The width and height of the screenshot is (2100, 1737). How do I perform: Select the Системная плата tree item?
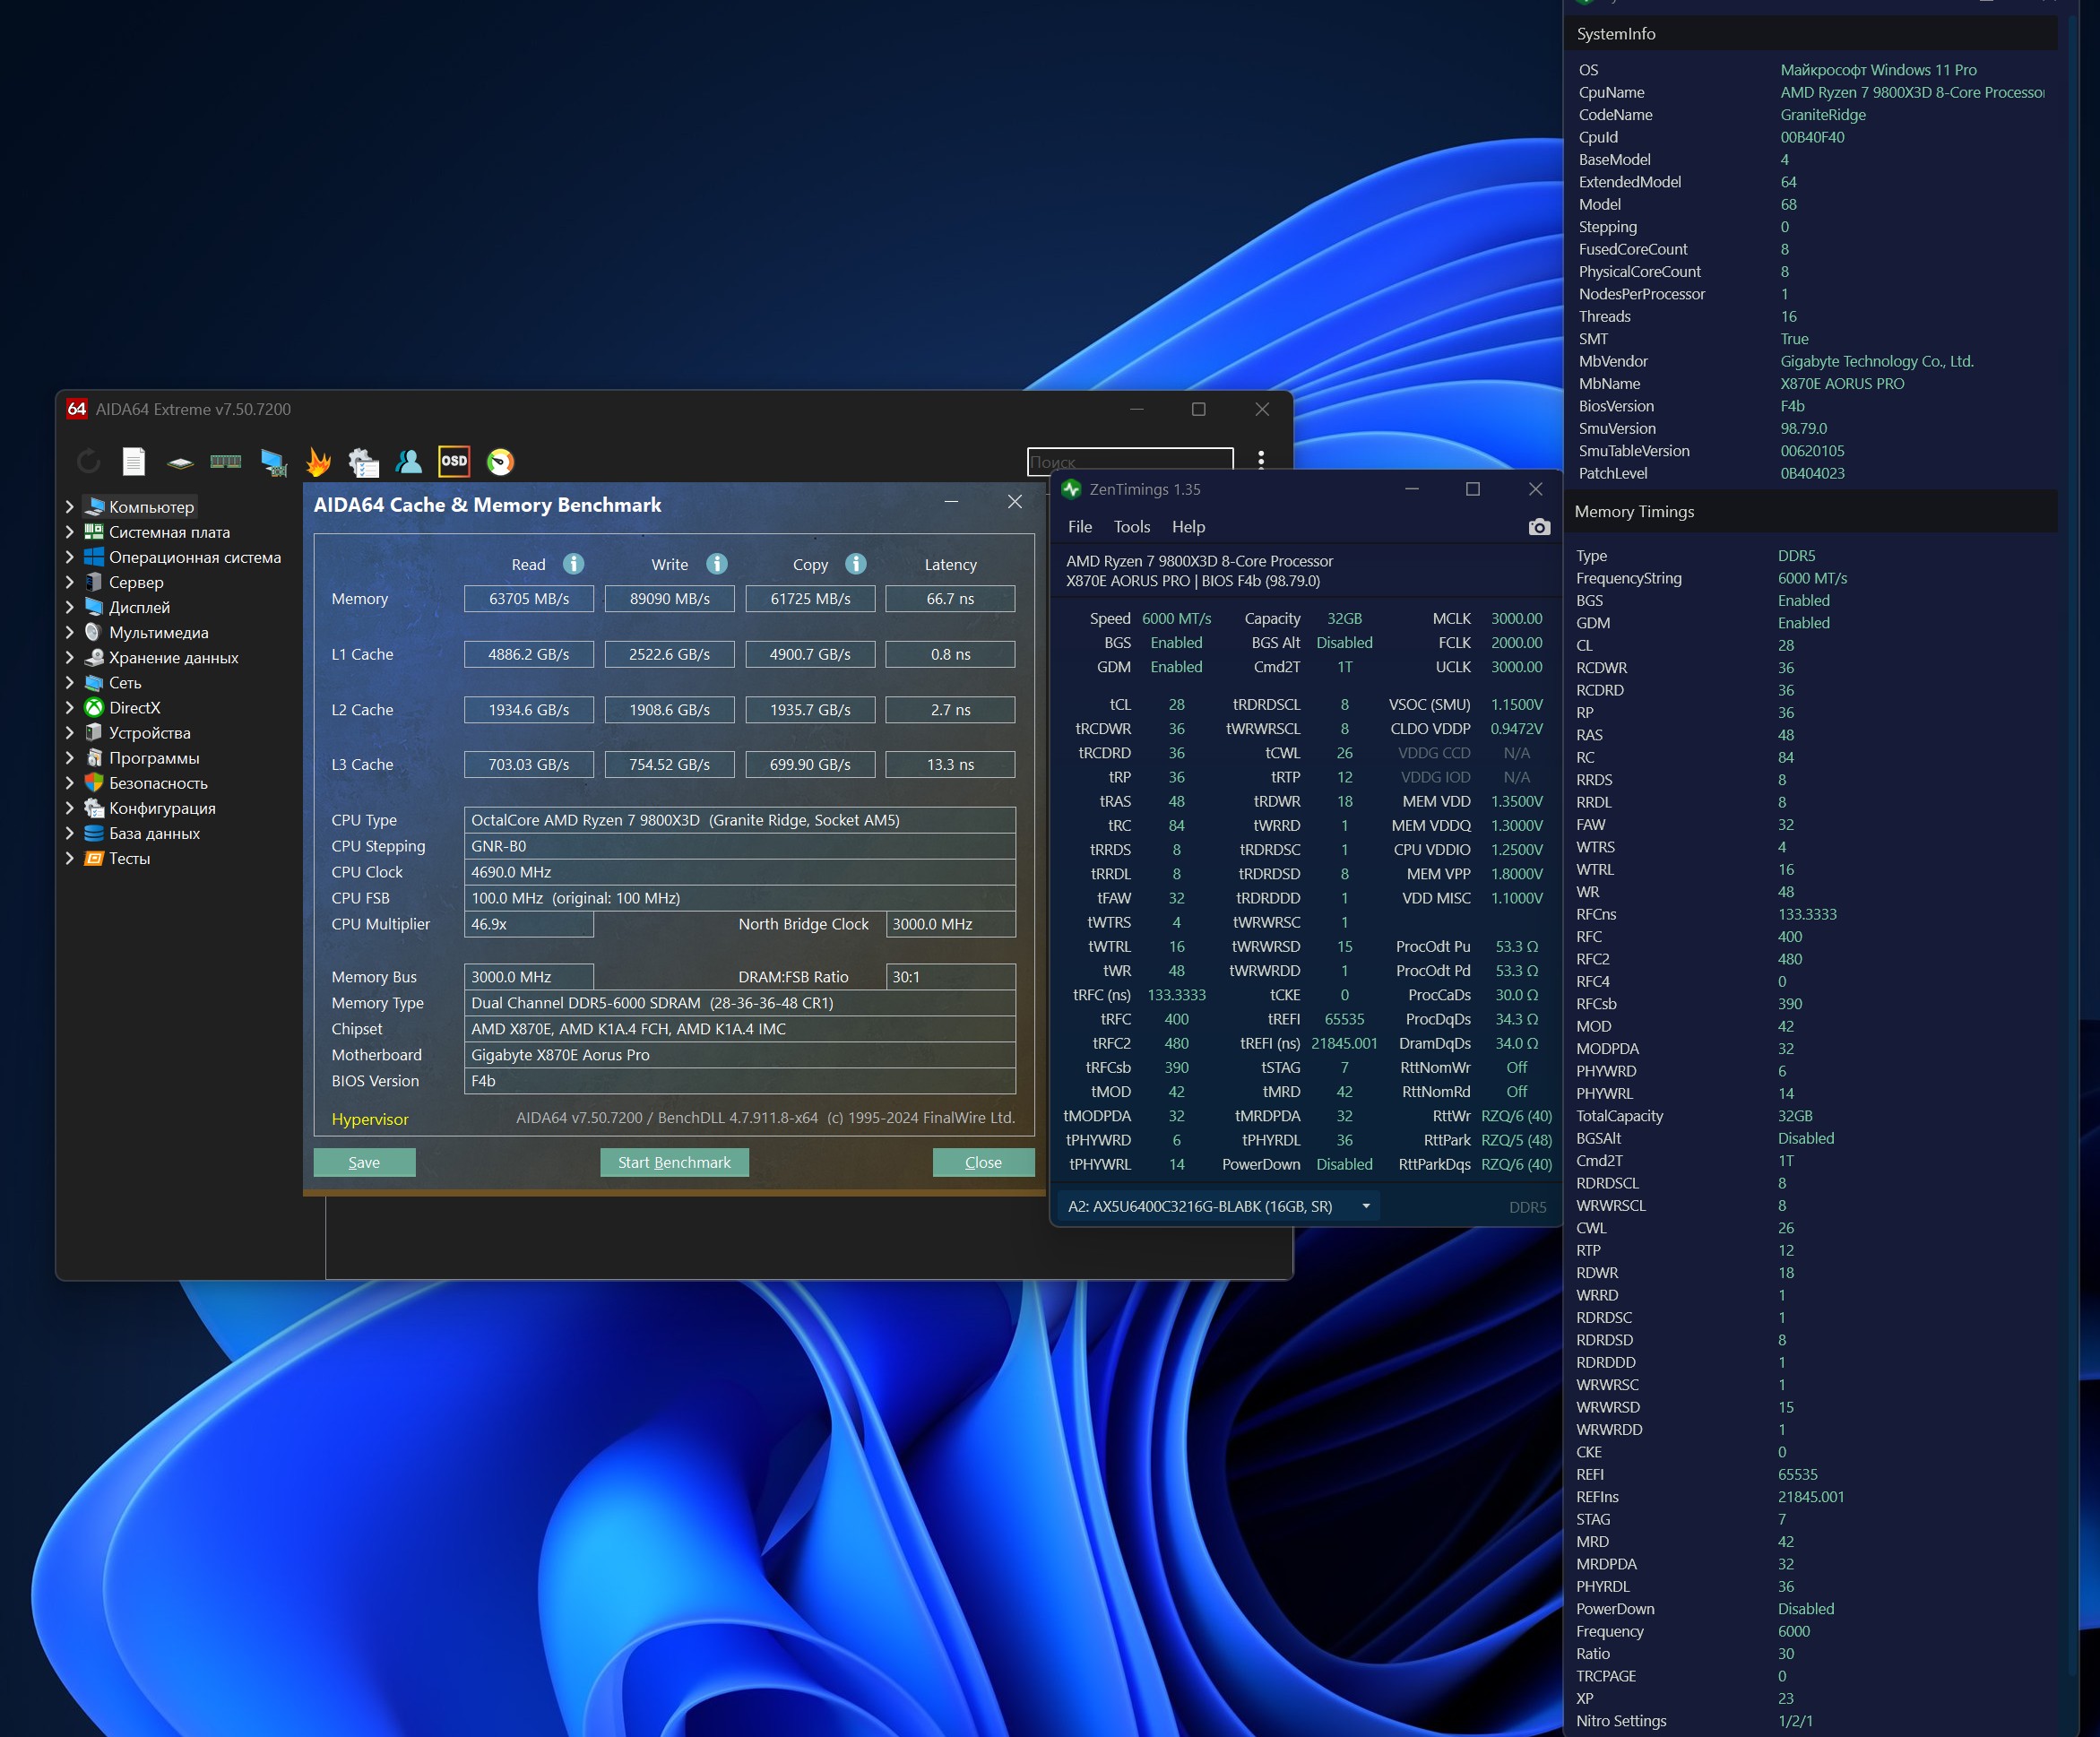tap(169, 532)
